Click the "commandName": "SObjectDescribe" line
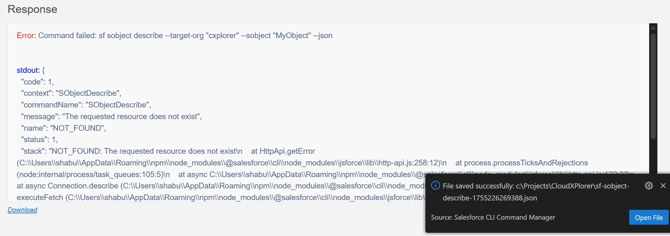This screenshot has height=236, width=670. [86, 105]
